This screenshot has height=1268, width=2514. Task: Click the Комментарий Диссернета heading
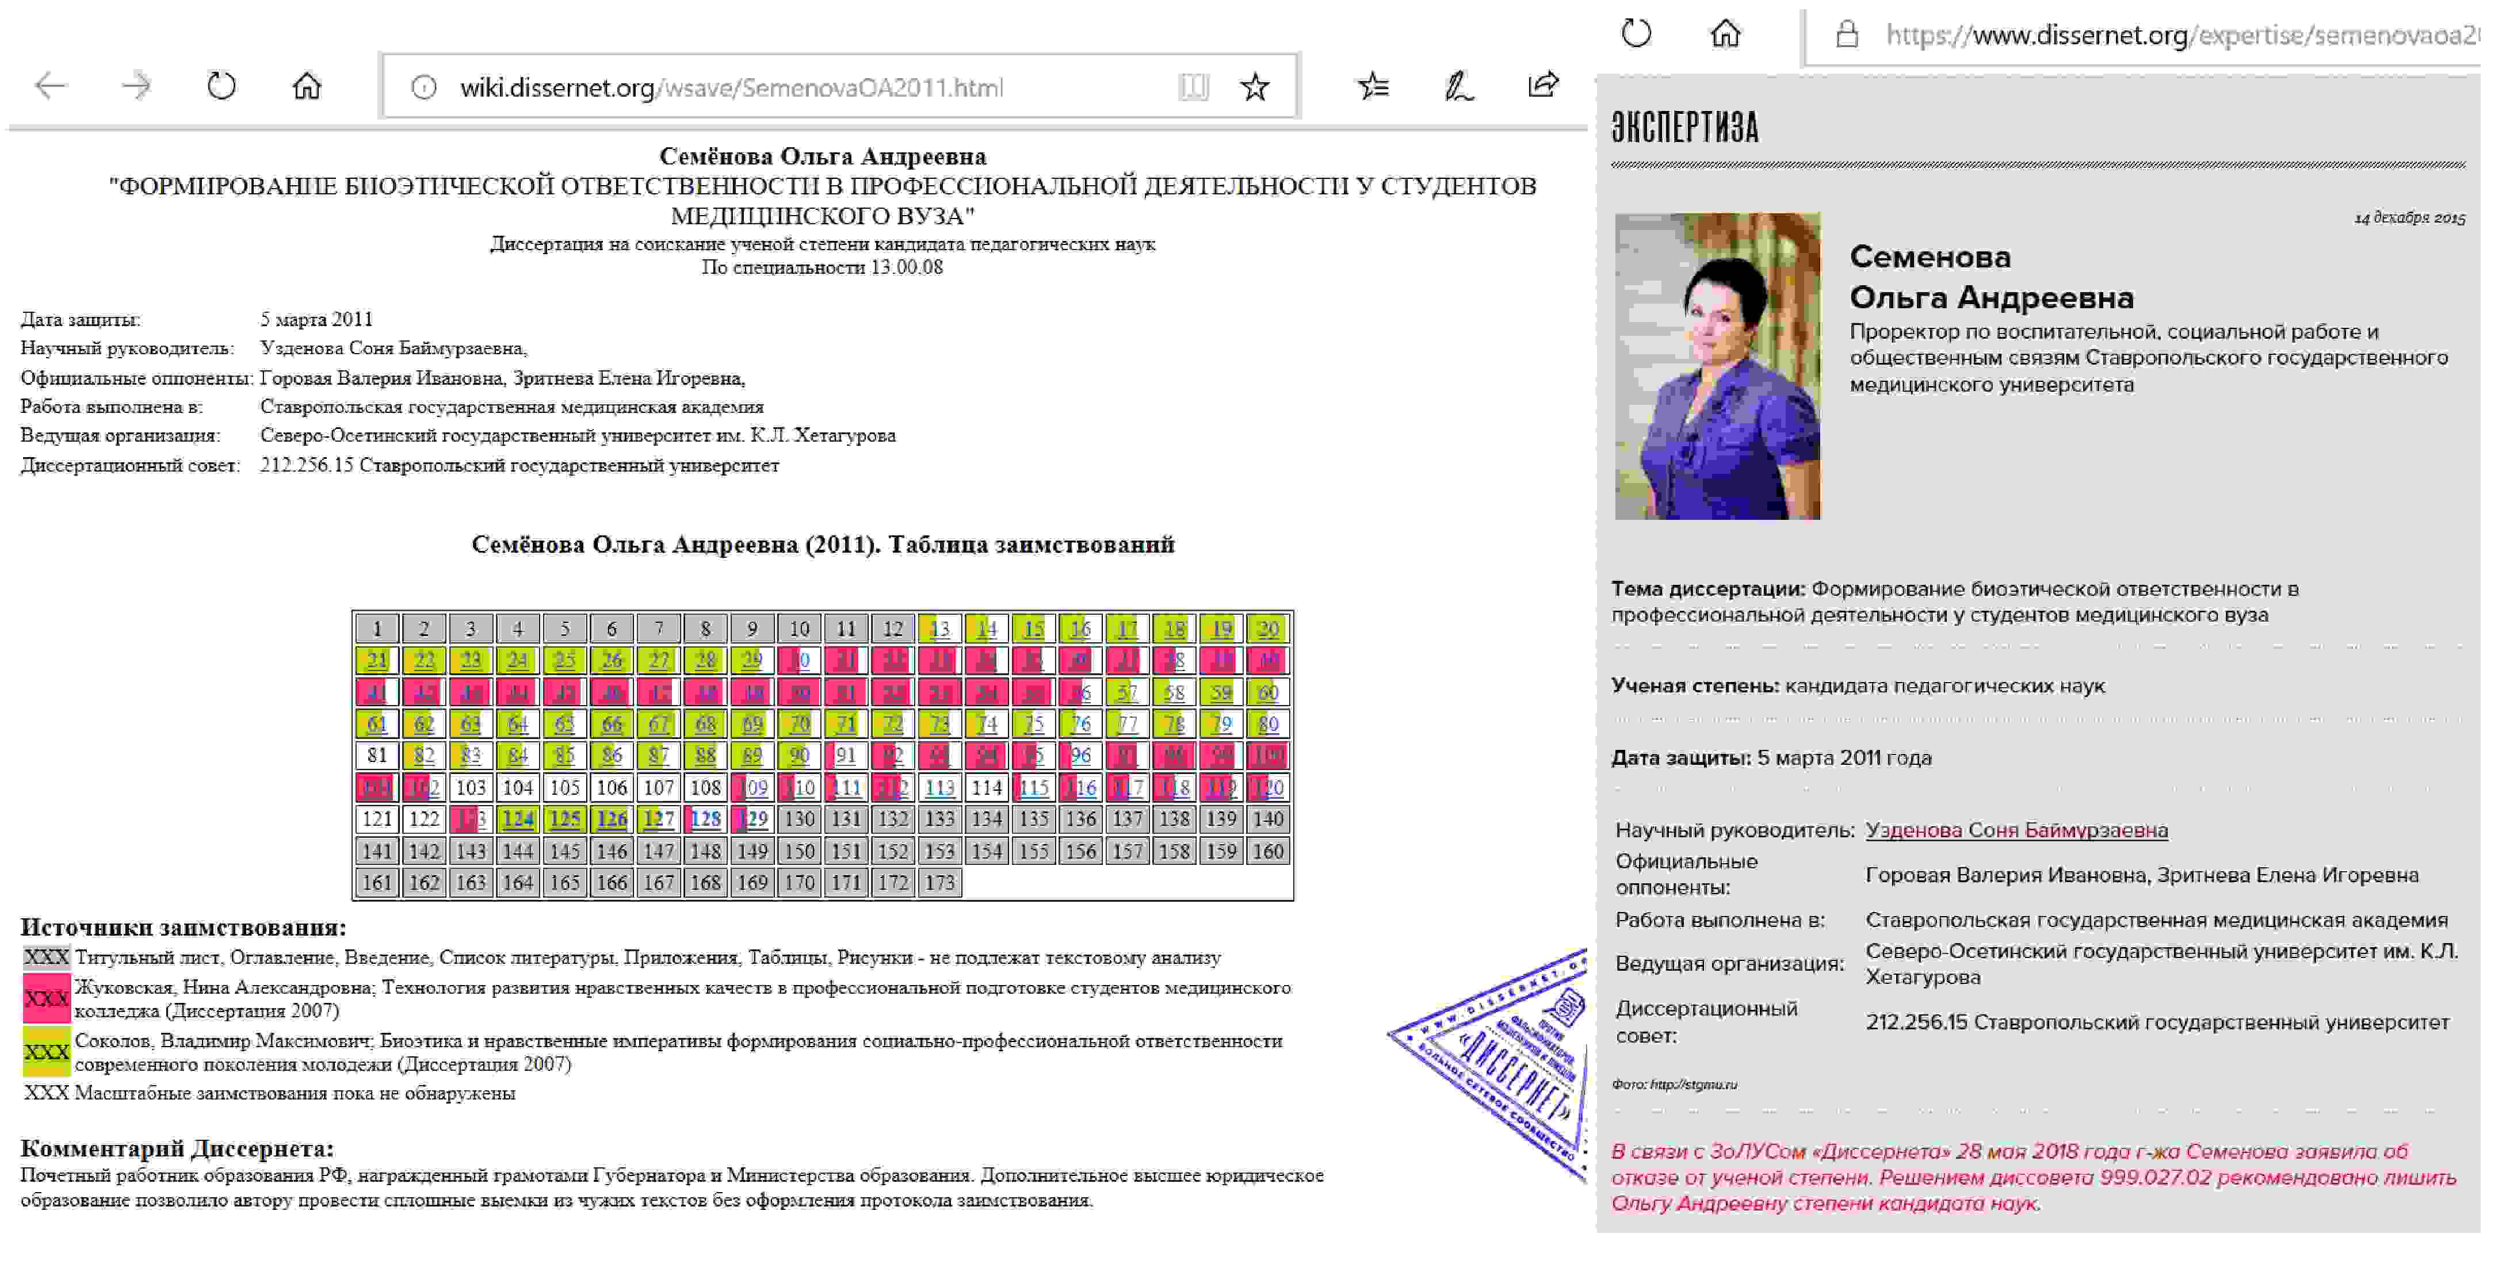click(177, 1148)
